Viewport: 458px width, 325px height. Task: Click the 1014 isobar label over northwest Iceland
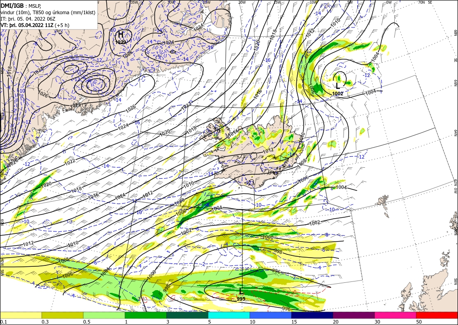click(x=233, y=132)
